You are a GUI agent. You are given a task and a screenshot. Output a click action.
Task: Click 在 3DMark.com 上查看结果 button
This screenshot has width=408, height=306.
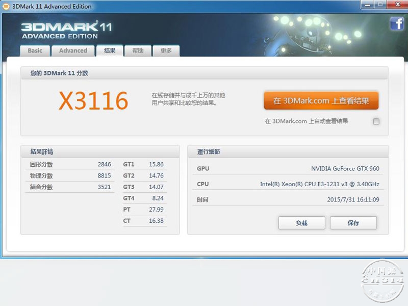[321, 100]
